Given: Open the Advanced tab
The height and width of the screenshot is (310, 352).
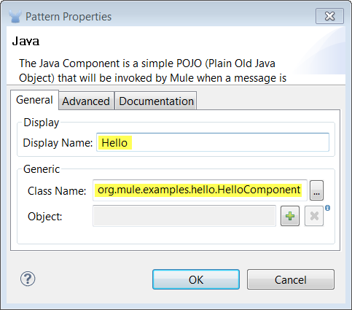Looking at the screenshot, I should click(x=86, y=101).
